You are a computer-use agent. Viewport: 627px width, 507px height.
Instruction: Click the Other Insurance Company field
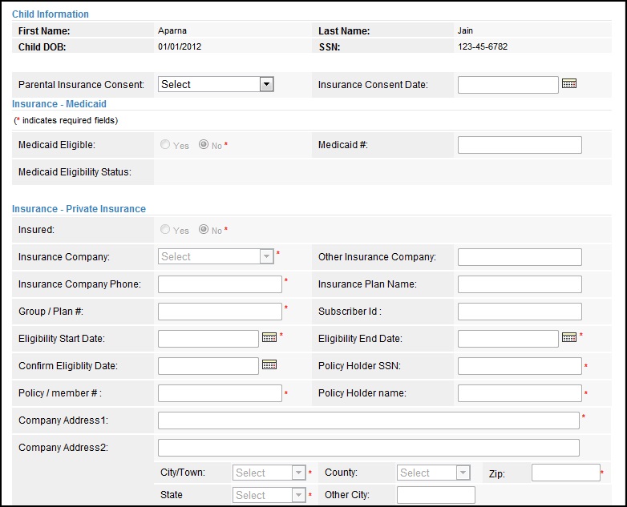pos(520,257)
